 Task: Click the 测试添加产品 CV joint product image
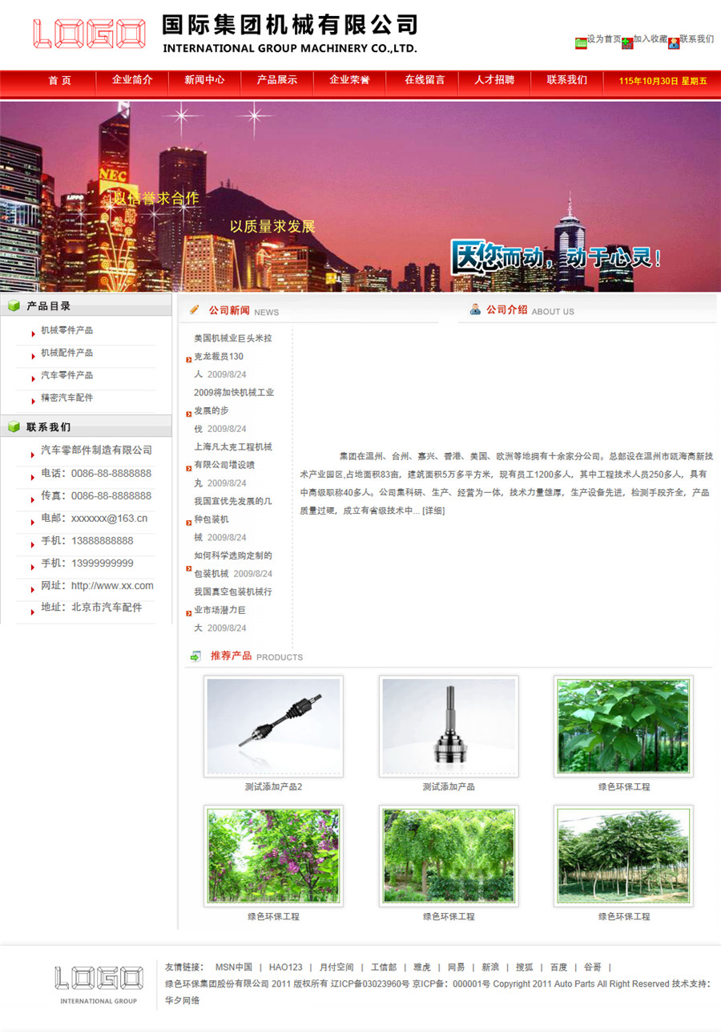pyautogui.click(x=449, y=725)
